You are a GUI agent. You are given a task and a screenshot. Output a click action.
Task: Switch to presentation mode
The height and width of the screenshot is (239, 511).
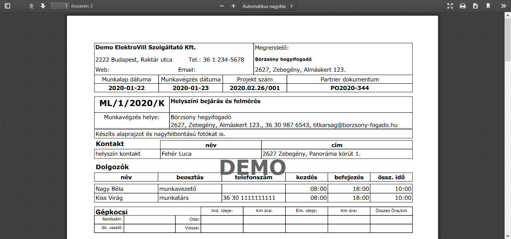450,6
